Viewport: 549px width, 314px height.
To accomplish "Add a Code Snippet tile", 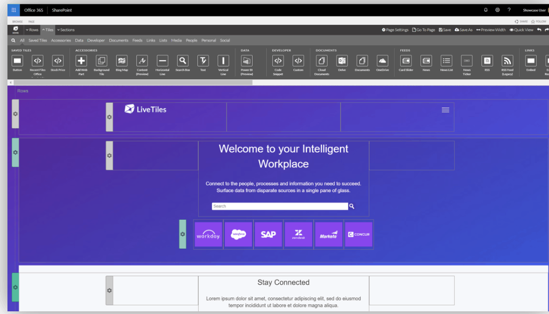I will click(278, 61).
